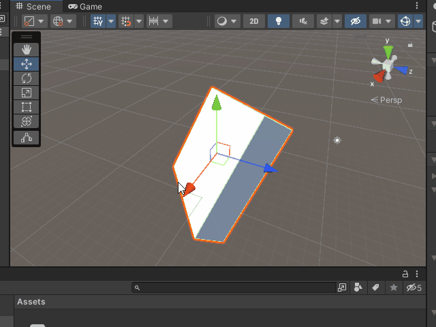Click tool handle position pivot icon
The height and width of the screenshot is (327, 436).
click(x=29, y=21)
